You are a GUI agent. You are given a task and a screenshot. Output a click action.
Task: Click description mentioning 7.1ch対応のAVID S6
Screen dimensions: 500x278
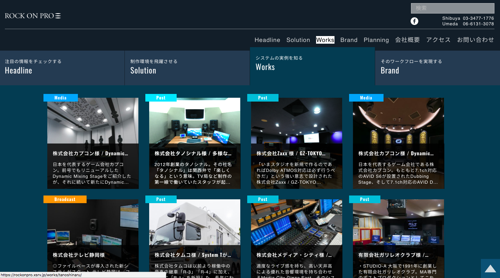click(x=398, y=173)
